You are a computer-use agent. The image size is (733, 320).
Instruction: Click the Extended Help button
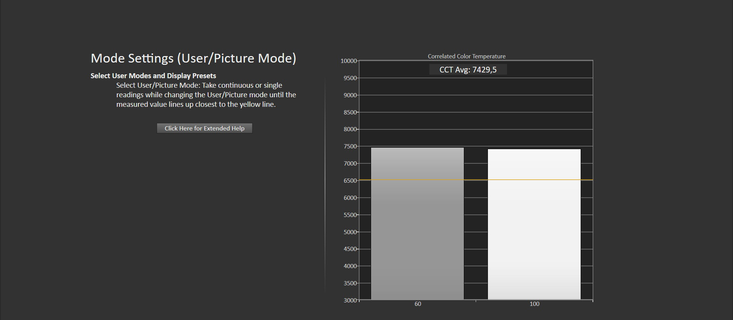pos(204,128)
